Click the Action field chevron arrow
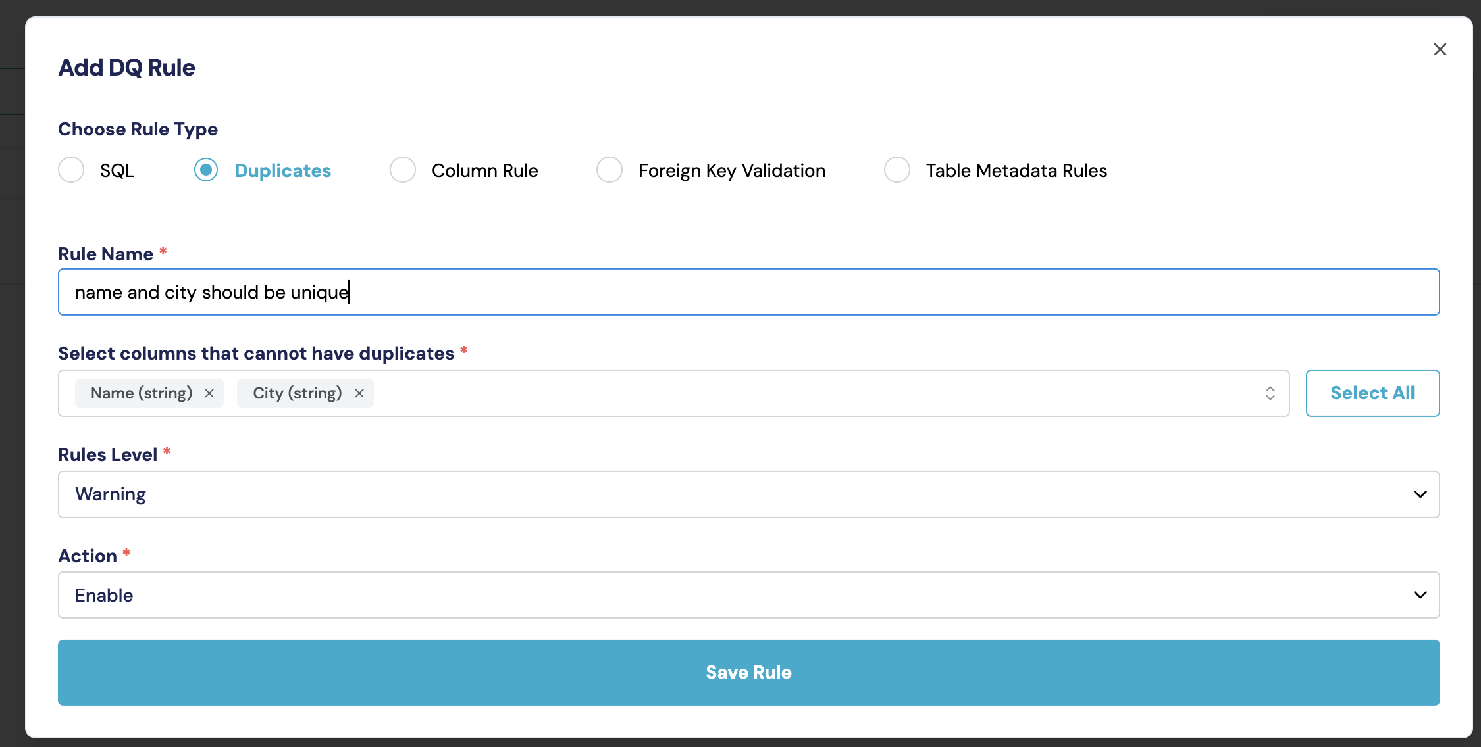This screenshot has height=747, width=1481. [x=1420, y=595]
